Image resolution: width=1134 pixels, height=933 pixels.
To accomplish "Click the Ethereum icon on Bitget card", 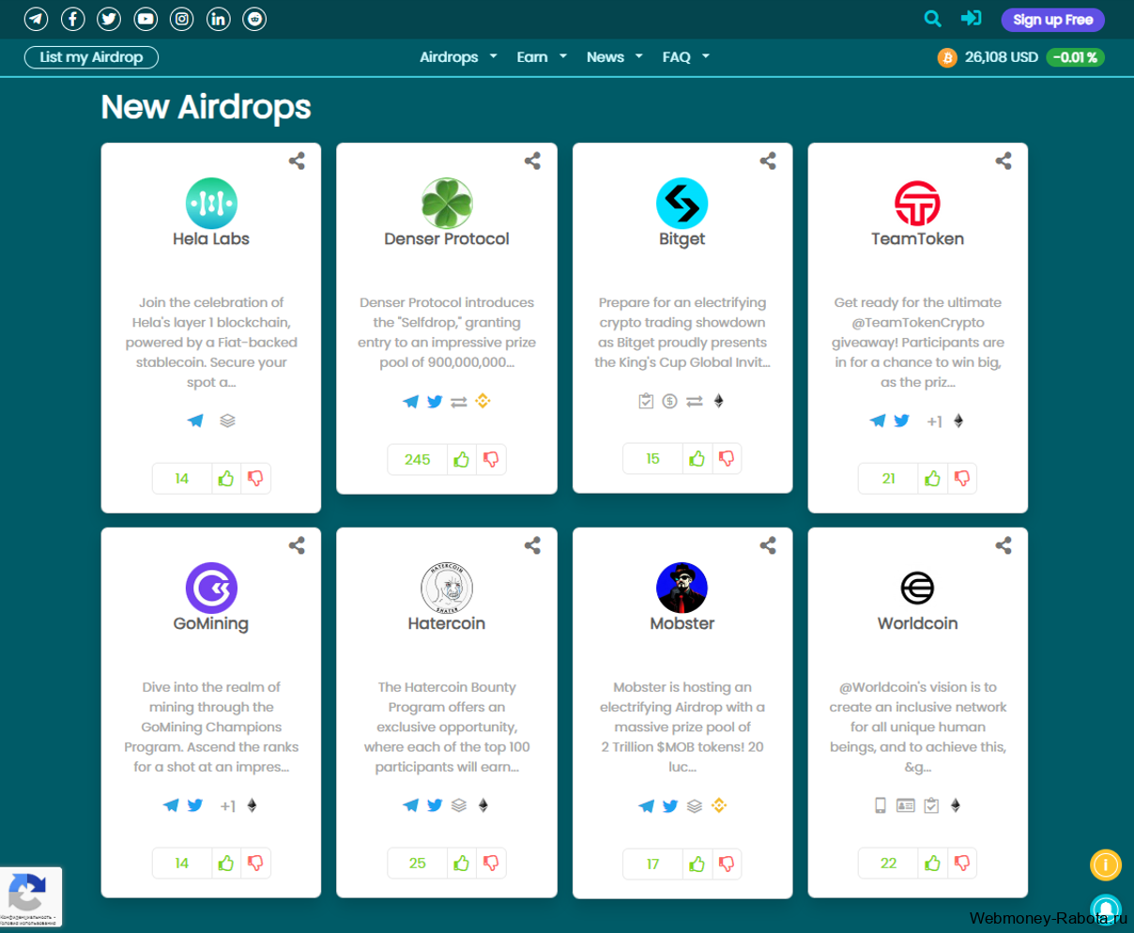I will click(x=719, y=401).
